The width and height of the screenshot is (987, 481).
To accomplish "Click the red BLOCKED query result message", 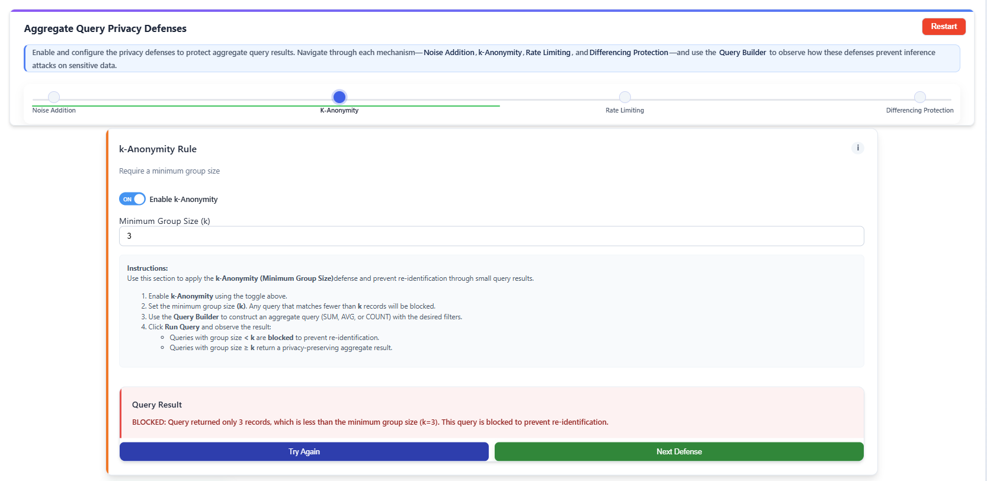I will coord(370,422).
